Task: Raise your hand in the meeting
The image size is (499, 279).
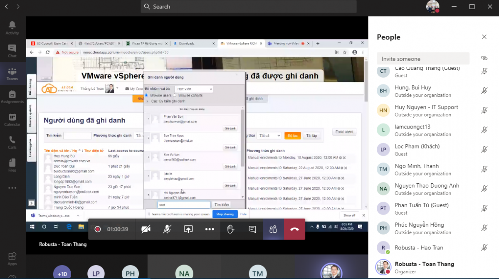Action: [x=231, y=229]
